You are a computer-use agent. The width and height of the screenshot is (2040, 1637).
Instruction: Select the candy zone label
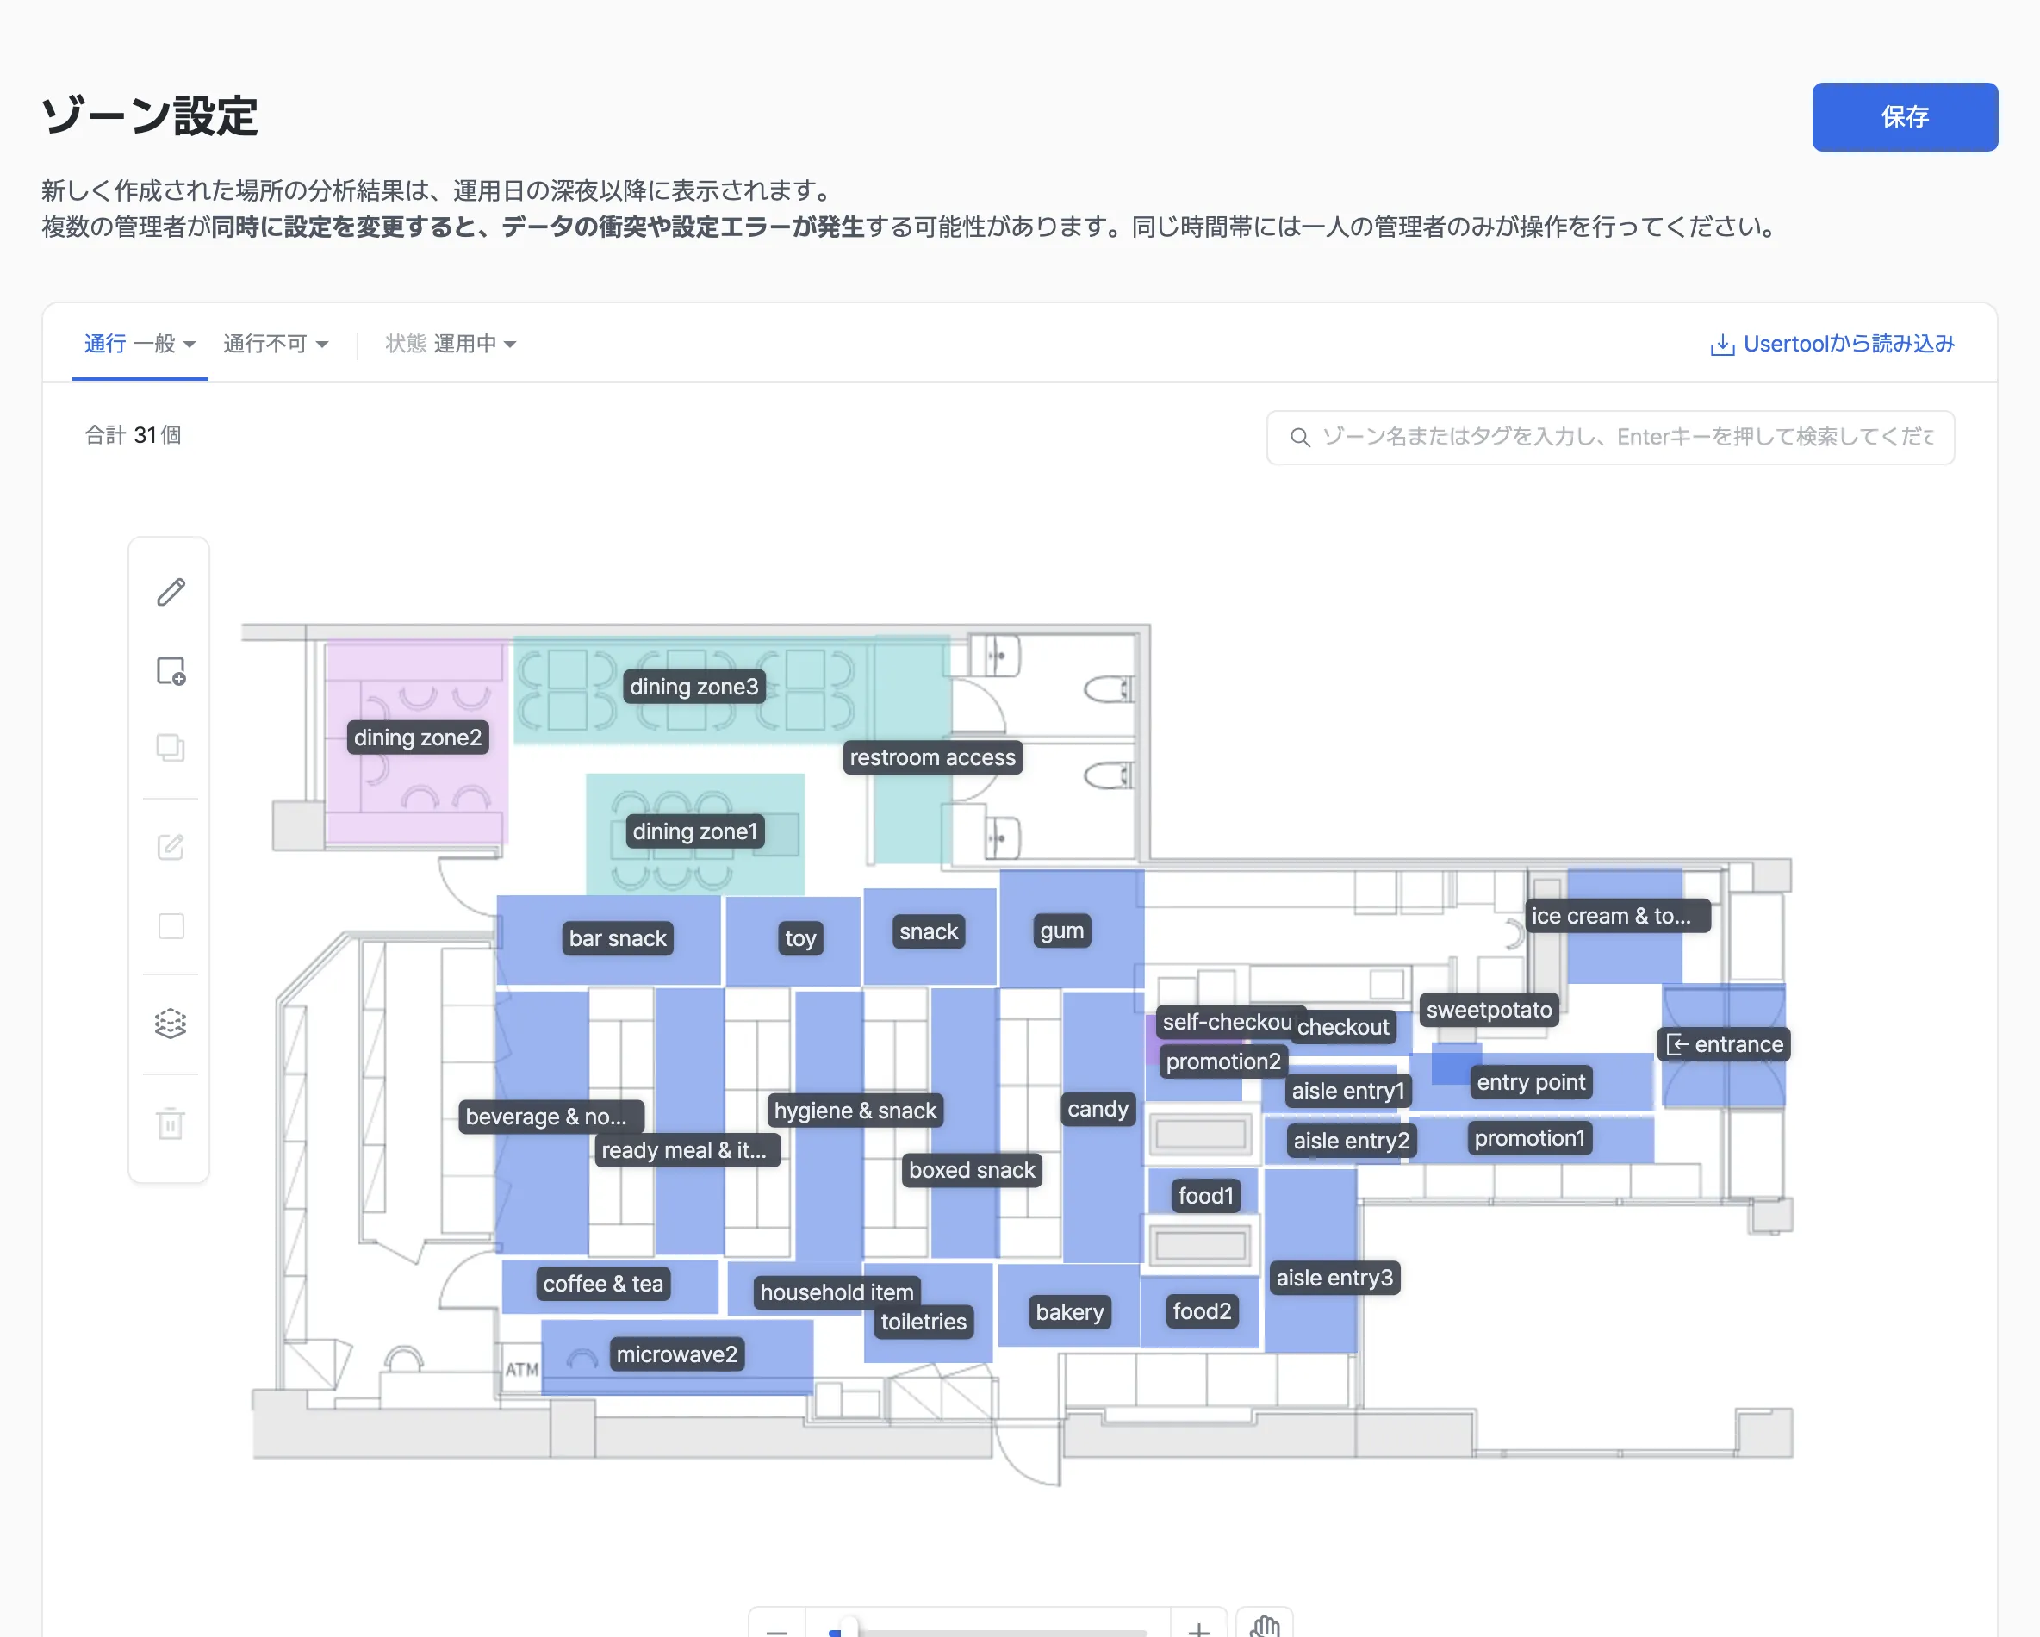[x=1098, y=1108]
